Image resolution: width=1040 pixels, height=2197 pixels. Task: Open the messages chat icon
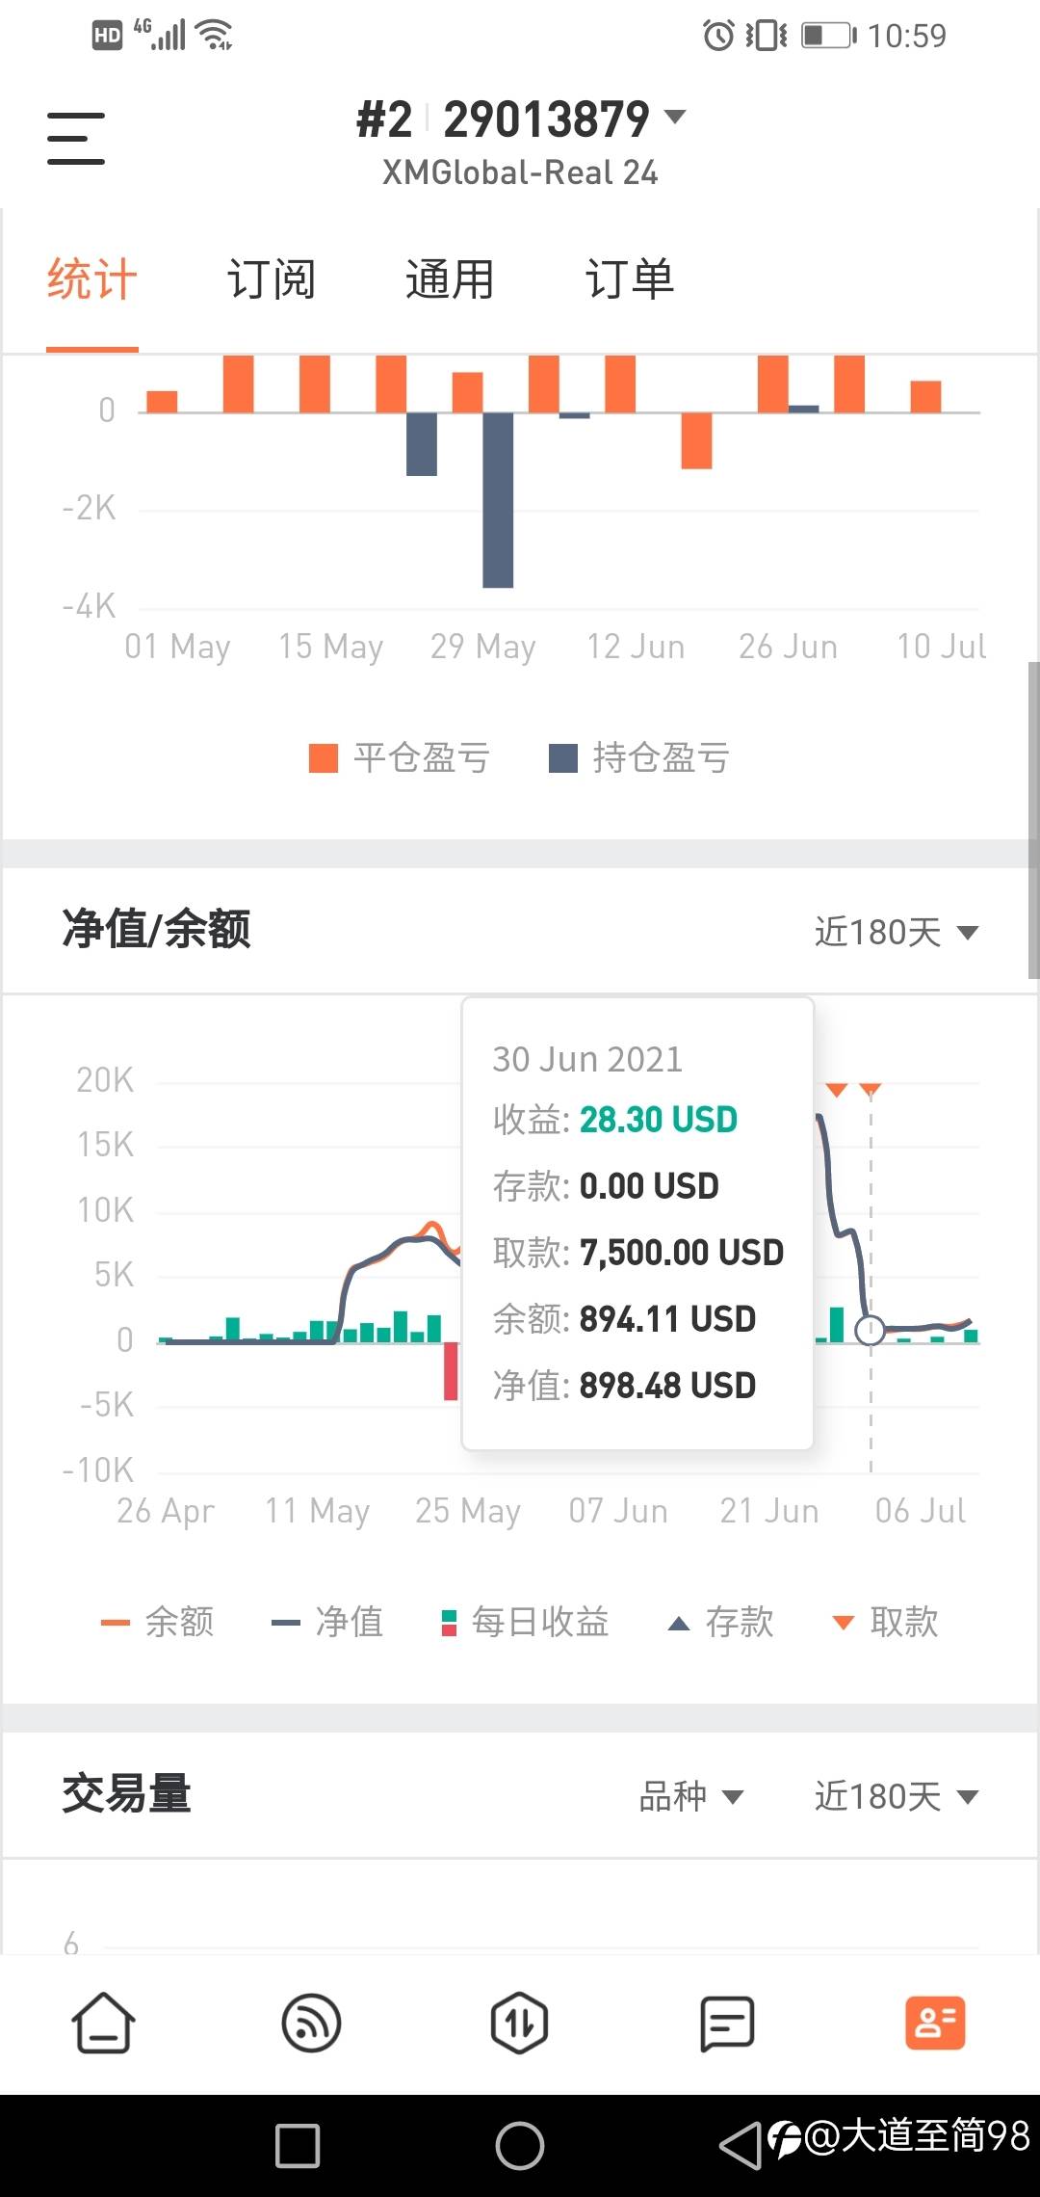click(x=727, y=2023)
